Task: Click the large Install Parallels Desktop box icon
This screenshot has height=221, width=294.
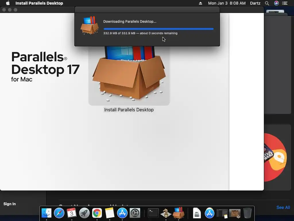Action: click(x=129, y=76)
